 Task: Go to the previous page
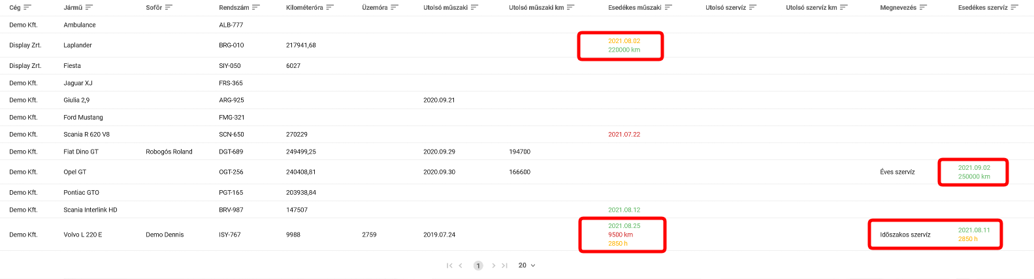point(460,265)
